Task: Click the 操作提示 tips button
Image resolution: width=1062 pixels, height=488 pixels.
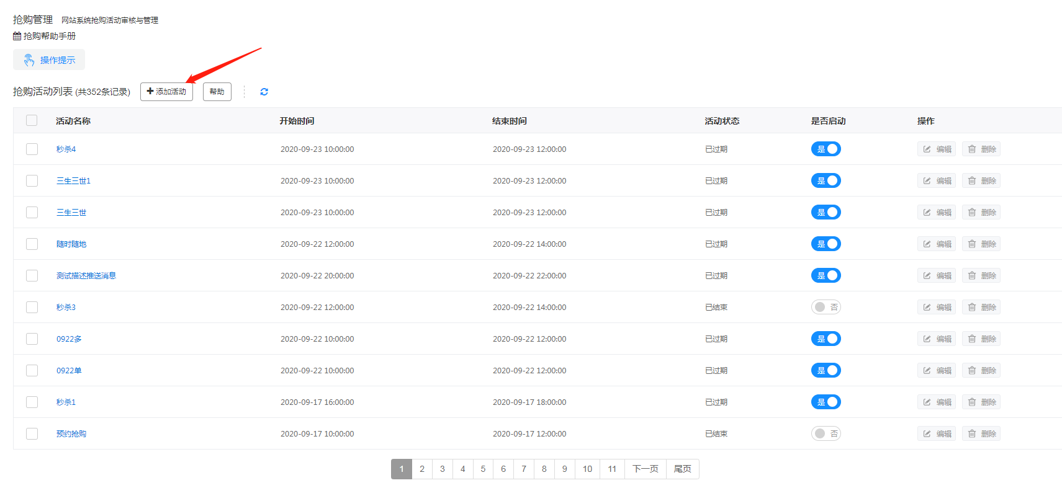Action: coord(49,60)
